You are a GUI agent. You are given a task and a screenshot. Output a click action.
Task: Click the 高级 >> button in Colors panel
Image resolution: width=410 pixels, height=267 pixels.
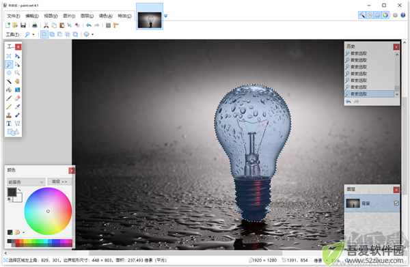pos(59,182)
